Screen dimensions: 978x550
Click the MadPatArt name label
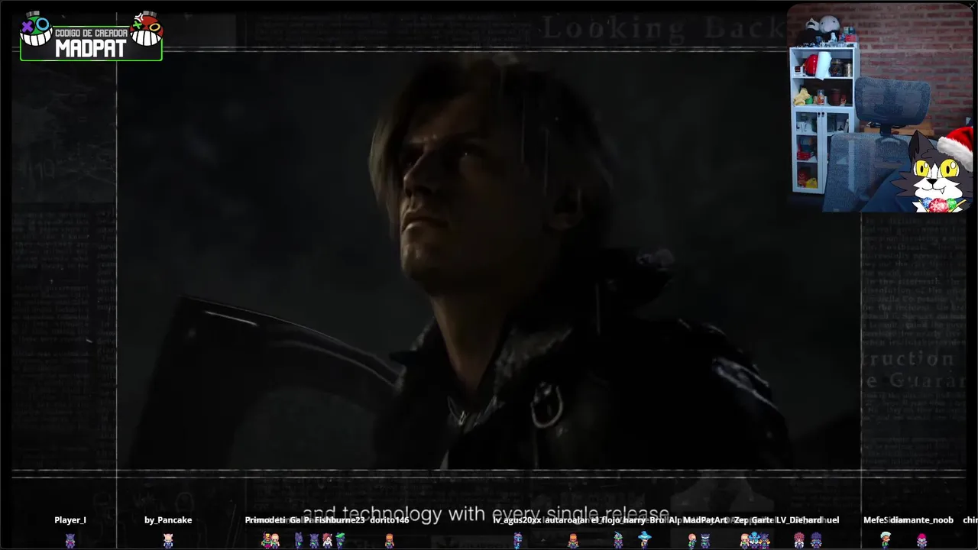(x=705, y=520)
